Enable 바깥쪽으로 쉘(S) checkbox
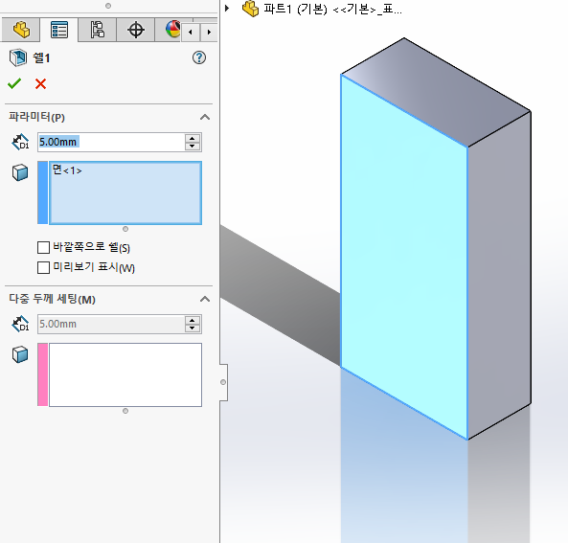 coord(43,248)
